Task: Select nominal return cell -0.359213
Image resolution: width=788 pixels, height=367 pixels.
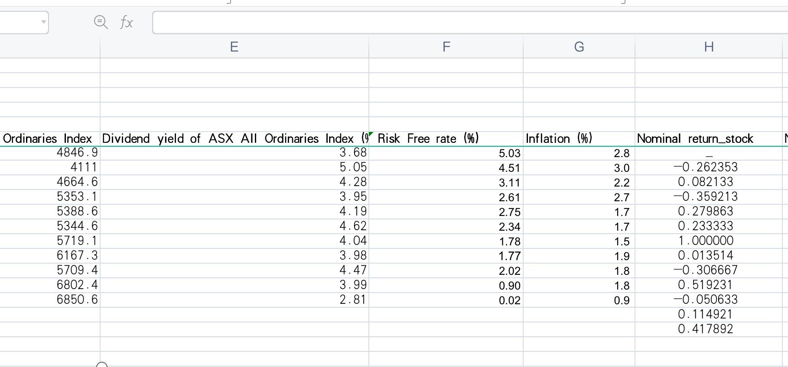Action: [709, 197]
